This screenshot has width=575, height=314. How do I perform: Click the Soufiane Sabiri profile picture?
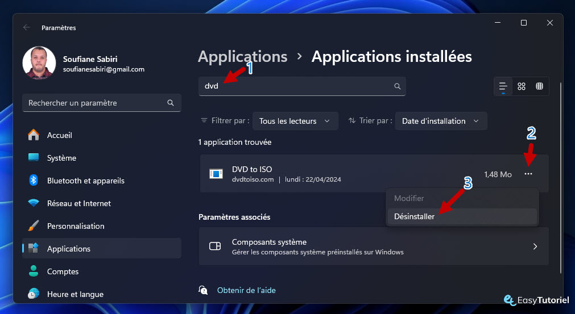tap(39, 62)
